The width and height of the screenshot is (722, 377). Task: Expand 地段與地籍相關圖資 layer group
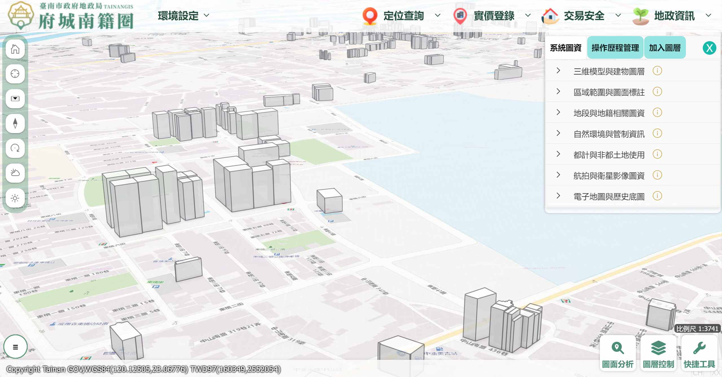click(x=558, y=113)
